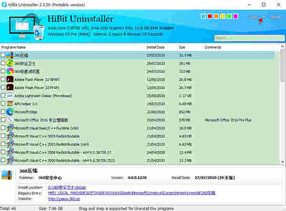Click icon of Visual C++ 2008 13.2 MB row

point(10,160)
